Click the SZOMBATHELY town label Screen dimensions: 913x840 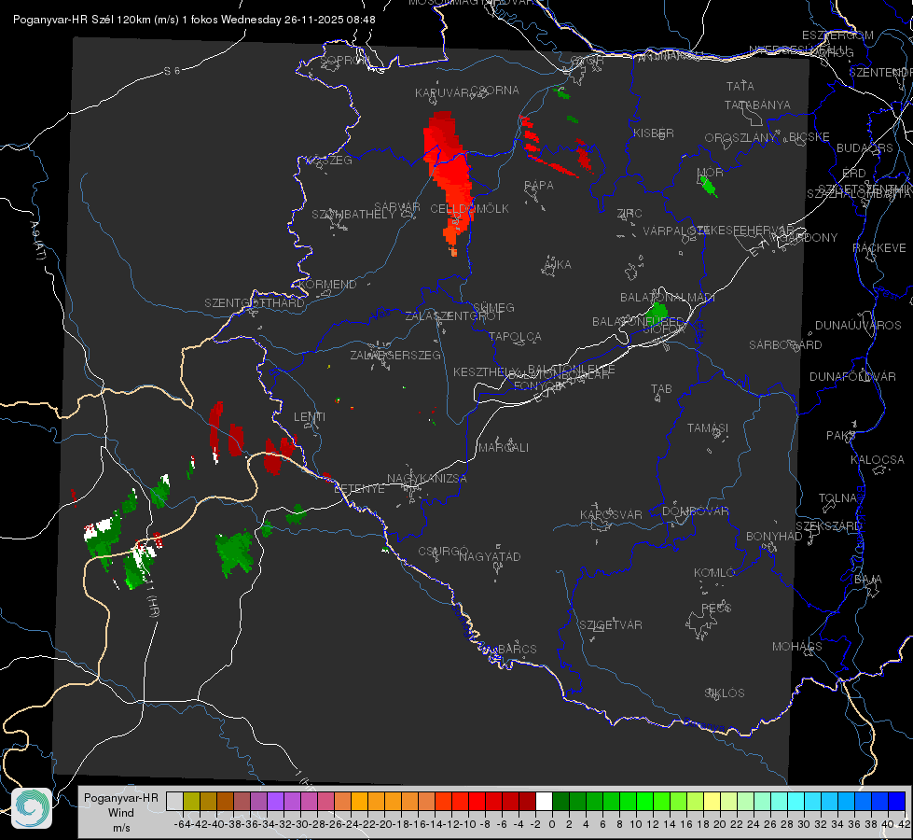[x=353, y=215]
